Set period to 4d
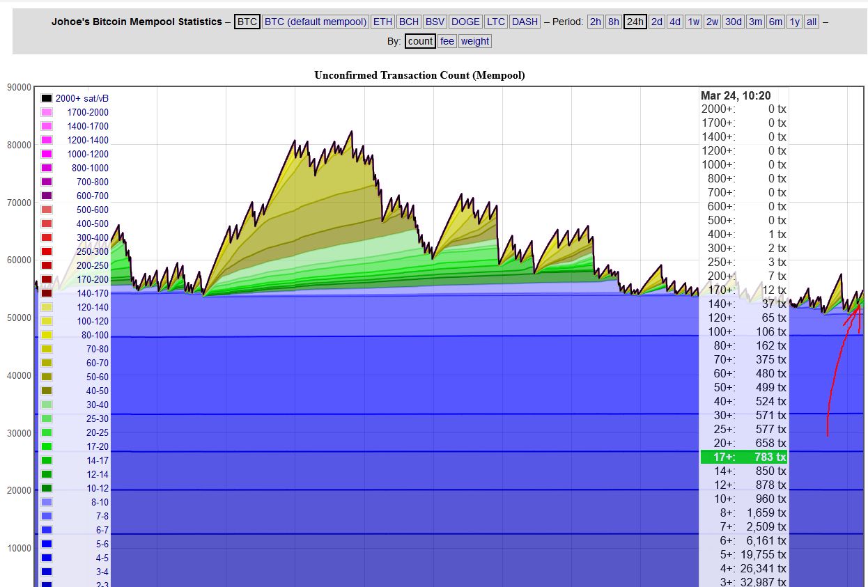Image resolution: width=868 pixels, height=587 pixels. [675, 22]
